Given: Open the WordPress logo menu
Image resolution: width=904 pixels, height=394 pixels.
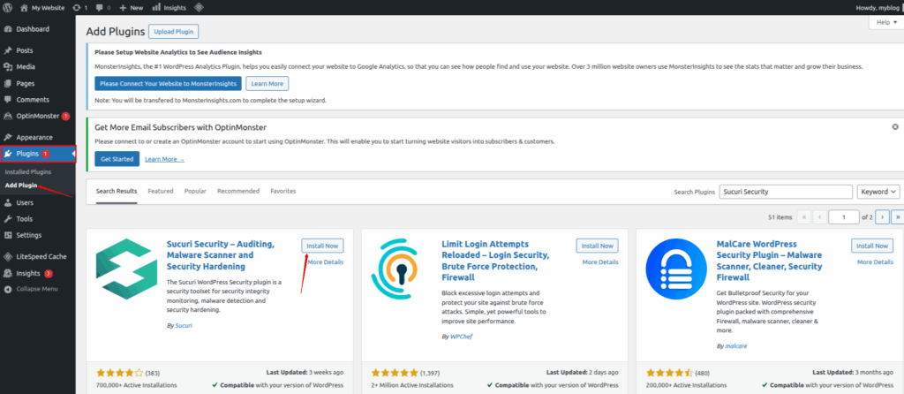Looking at the screenshot, I should (7, 7).
